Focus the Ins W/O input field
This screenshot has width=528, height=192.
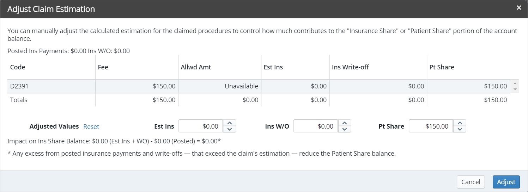pyautogui.click(x=315, y=126)
